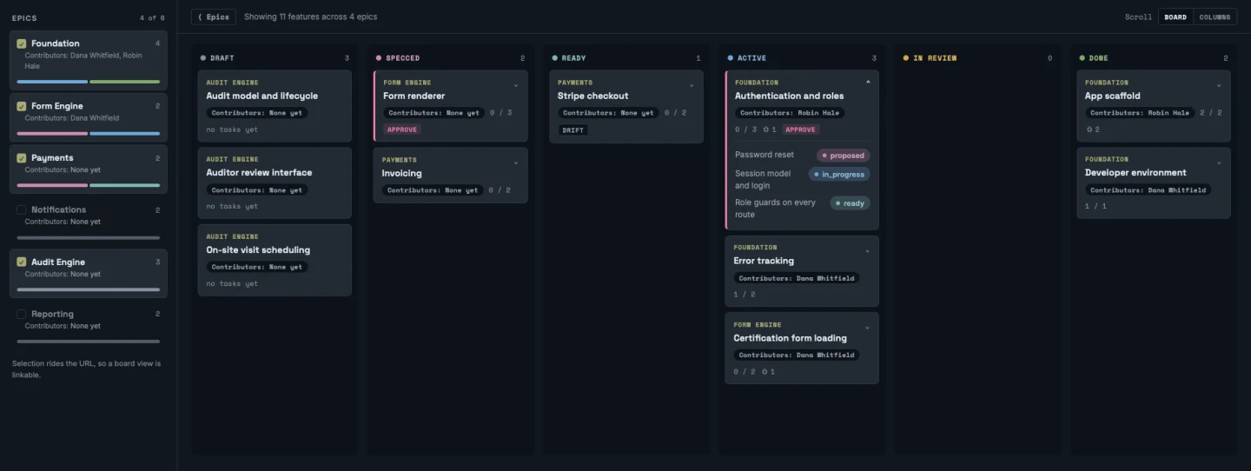Click the 0 / 3 count on Form renderer

click(500, 113)
